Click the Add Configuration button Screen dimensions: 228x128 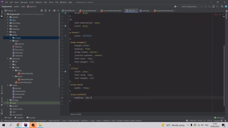pos(190,6)
